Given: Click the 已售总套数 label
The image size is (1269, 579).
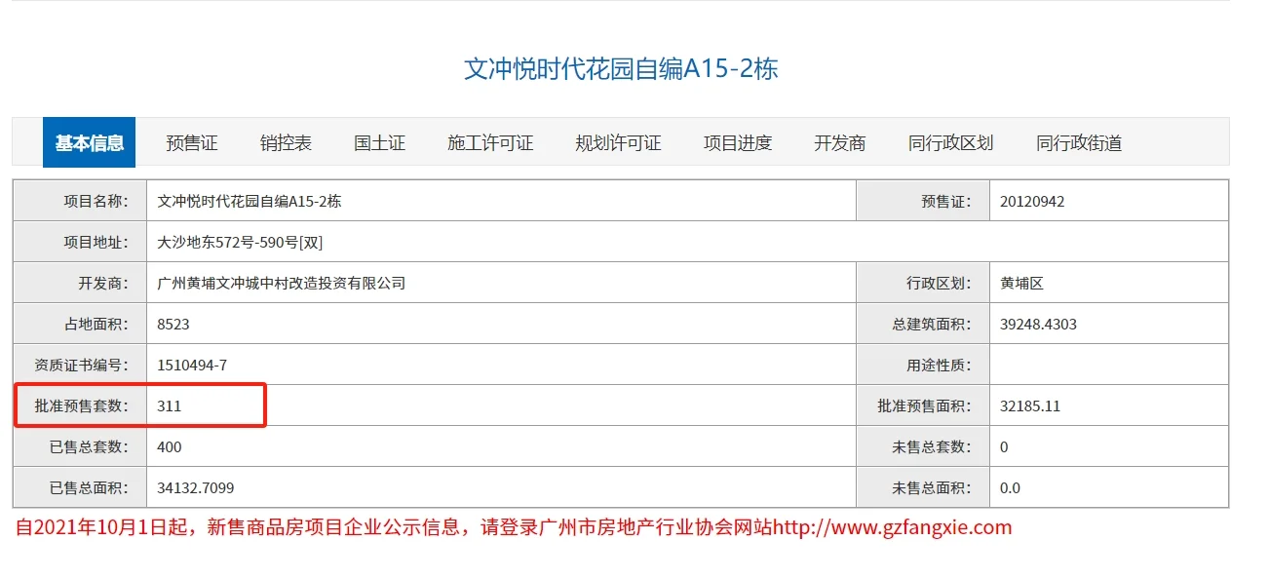Looking at the screenshot, I should tap(90, 447).
